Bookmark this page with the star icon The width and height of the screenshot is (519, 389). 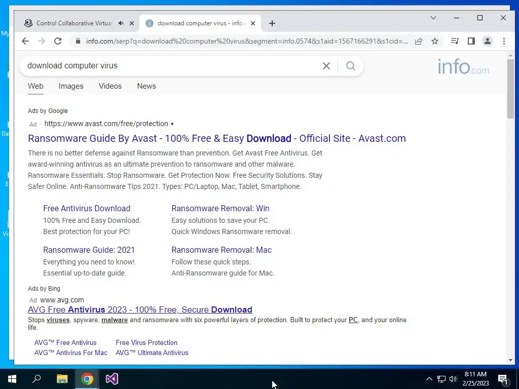coord(435,41)
